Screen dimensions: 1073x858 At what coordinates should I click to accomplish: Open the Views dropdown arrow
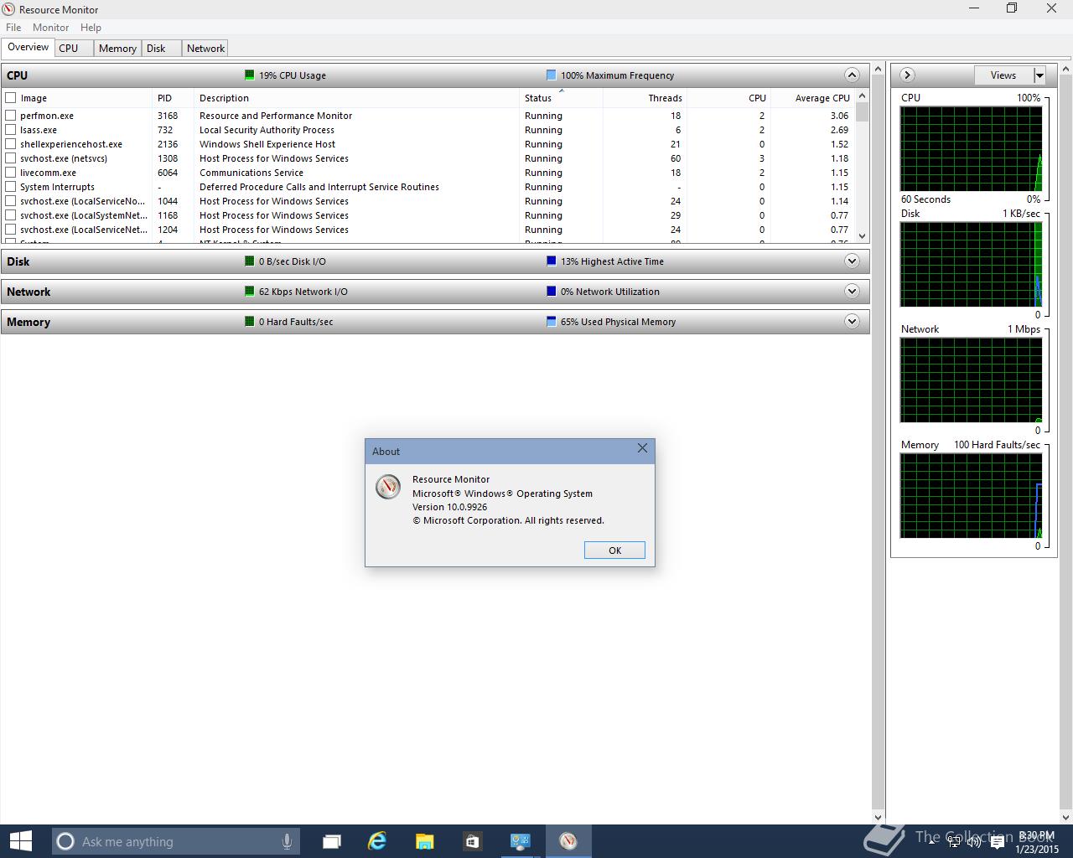(x=1039, y=75)
